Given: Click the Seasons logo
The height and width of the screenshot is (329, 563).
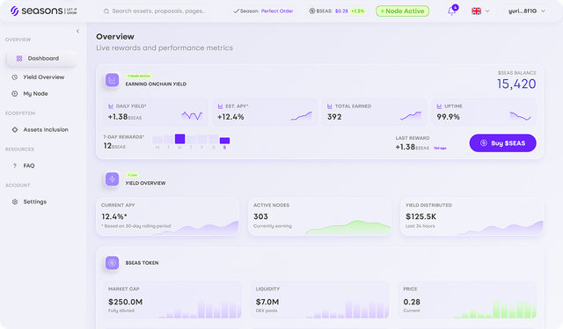Looking at the screenshot, I should pyautogui.click(x=43, y=11).
